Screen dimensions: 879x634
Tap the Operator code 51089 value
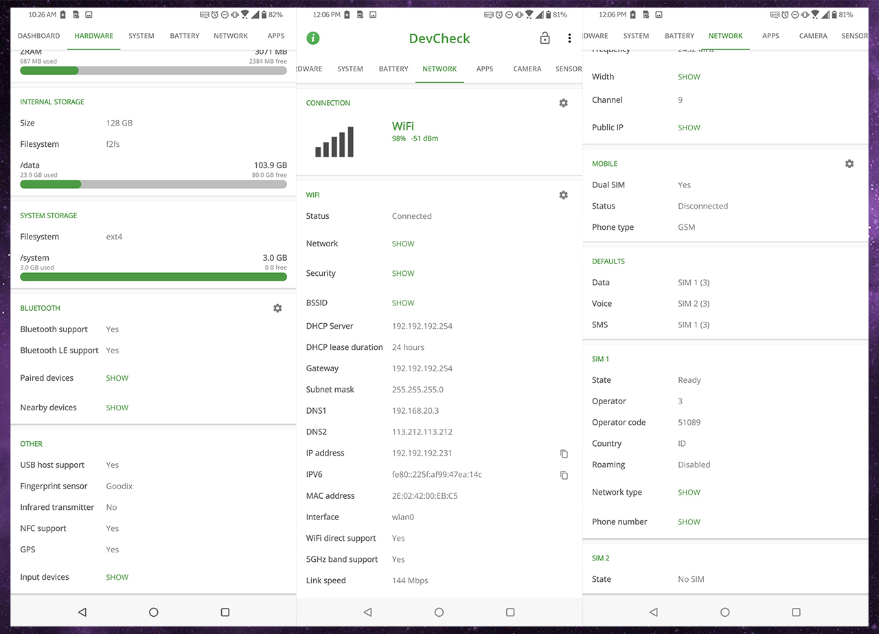point(689,423)
